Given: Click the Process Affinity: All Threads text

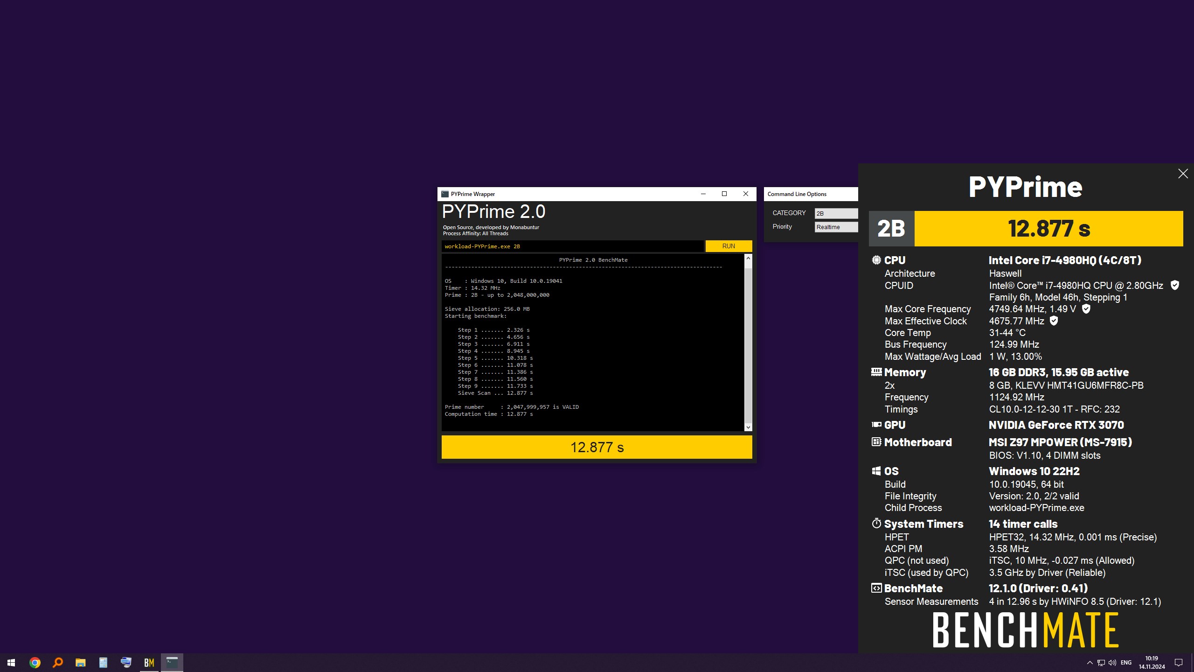Looking at the screenshot, I should pyautogui.click(x=475, y=233).
